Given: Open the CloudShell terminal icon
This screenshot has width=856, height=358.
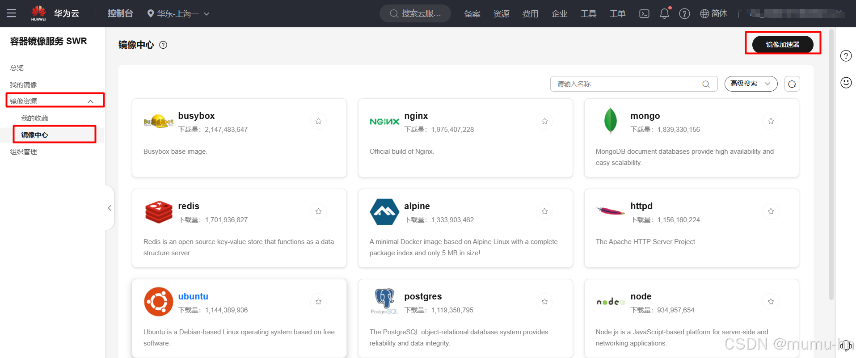Looking at the screenshot, I should pos(644,13).
